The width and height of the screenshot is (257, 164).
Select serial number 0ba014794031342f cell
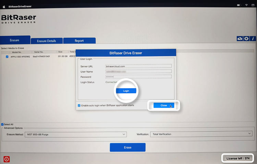41,57
